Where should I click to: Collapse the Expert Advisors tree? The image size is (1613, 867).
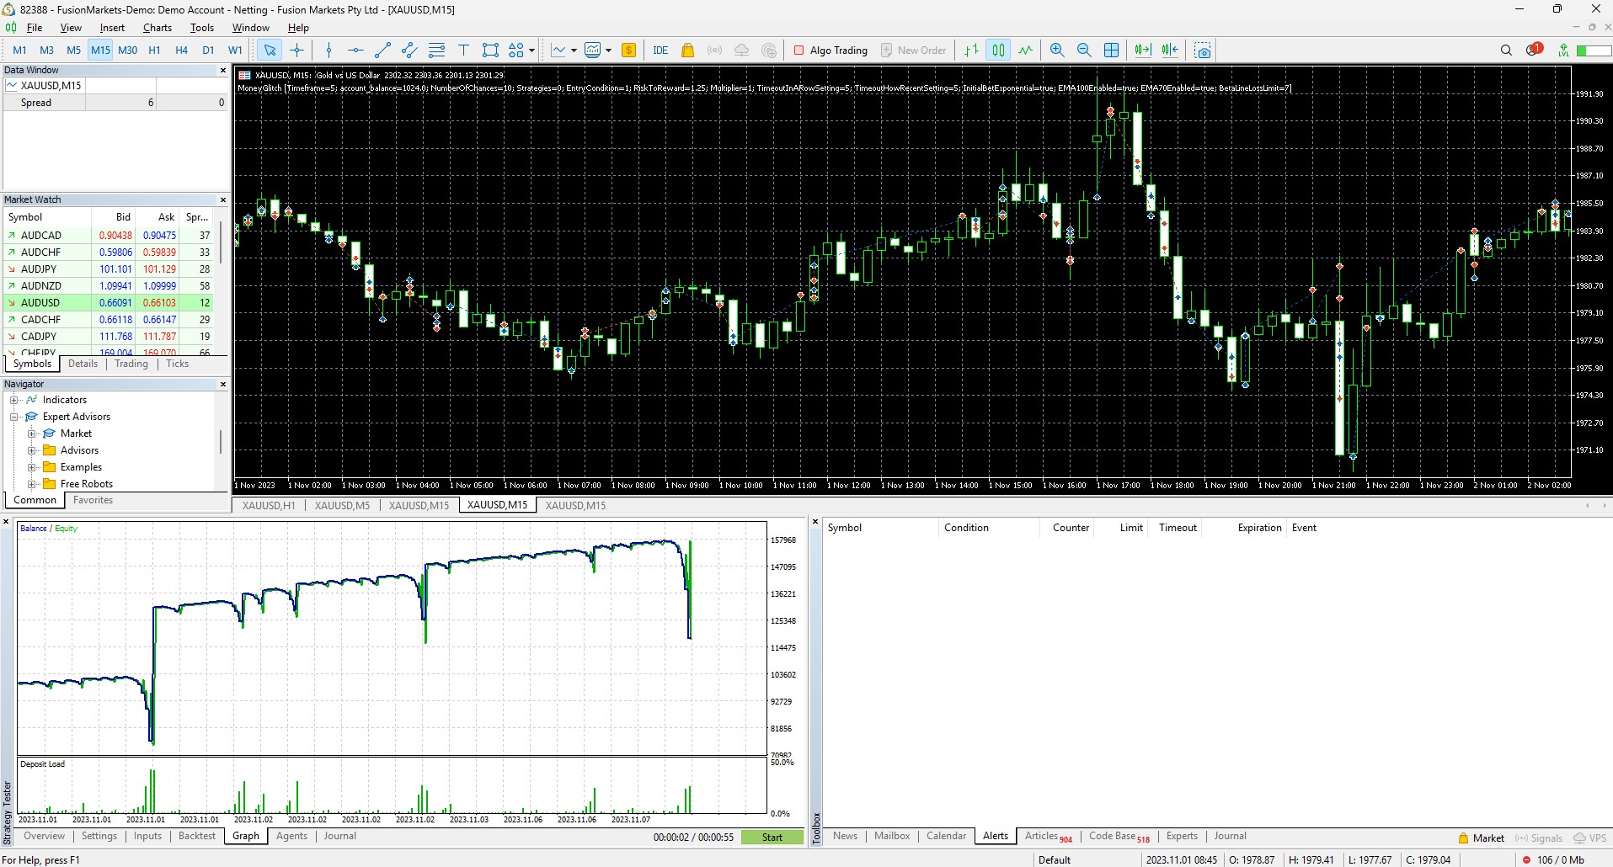pyautogui.click(x=13, y=416)
